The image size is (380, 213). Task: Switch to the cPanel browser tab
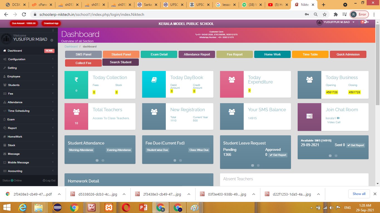(42, 5)
